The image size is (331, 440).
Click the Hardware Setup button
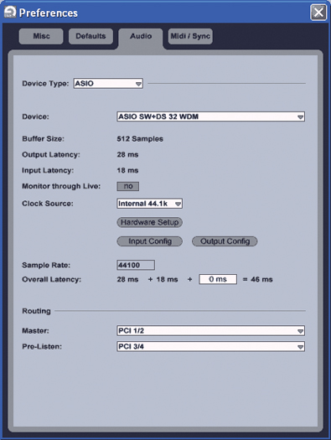[x=149, y=222]
